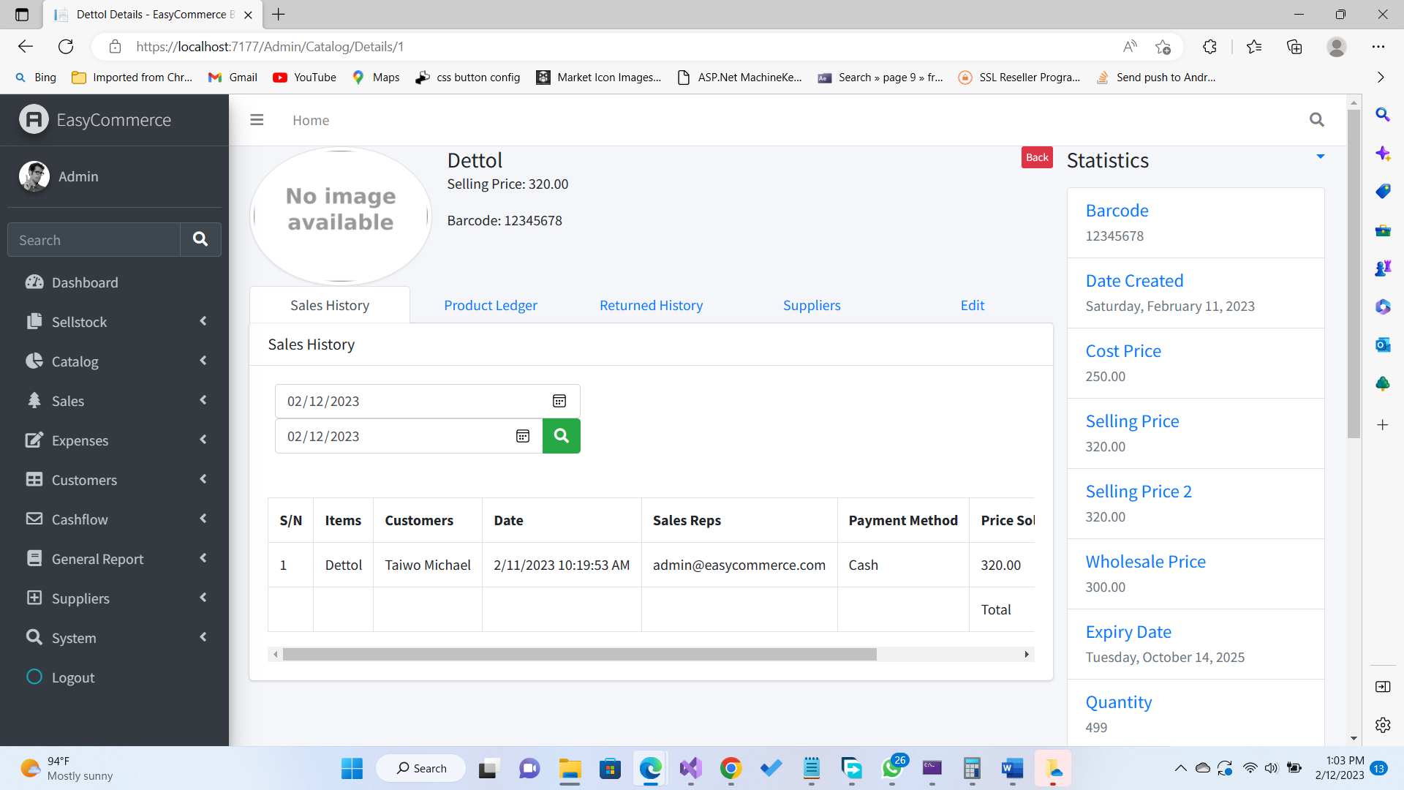
Task: Click the Logout circle icon
Action: (x=34, y=677)
